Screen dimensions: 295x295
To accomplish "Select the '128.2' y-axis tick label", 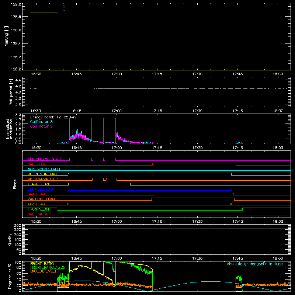I will click(16, 57).
